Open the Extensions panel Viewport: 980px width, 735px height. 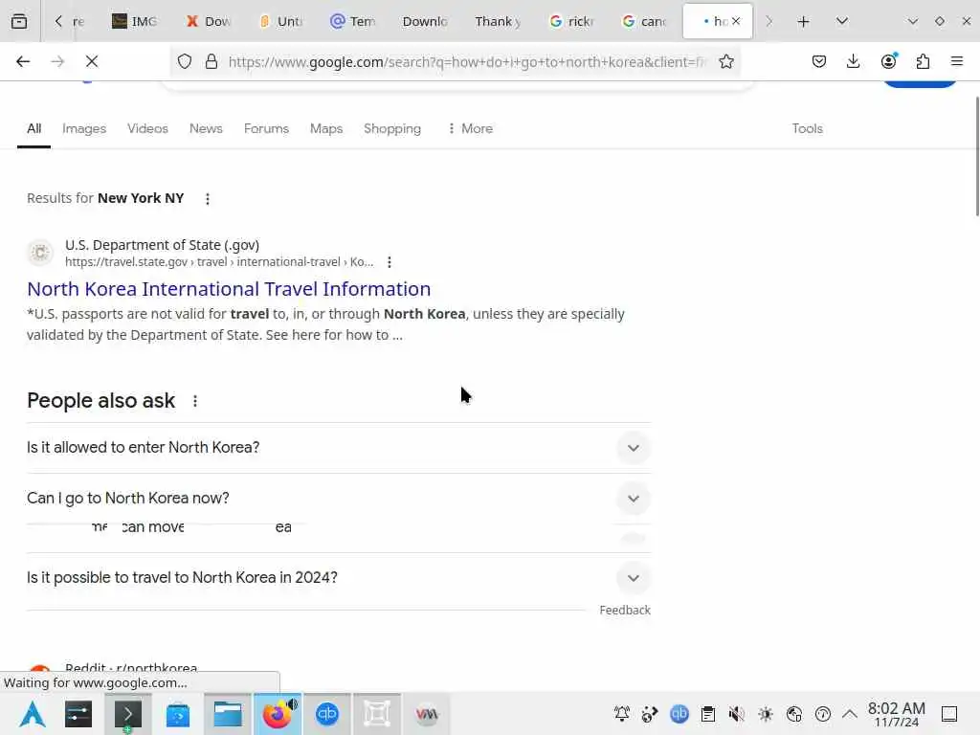923,61
